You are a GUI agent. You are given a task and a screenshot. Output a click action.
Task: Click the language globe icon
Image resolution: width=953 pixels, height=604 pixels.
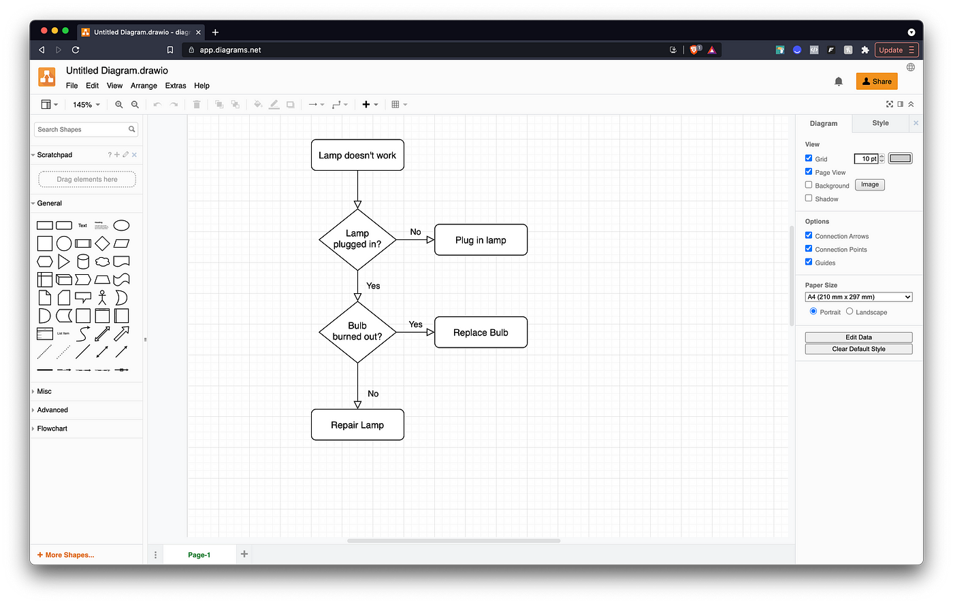tap(911, 67)
